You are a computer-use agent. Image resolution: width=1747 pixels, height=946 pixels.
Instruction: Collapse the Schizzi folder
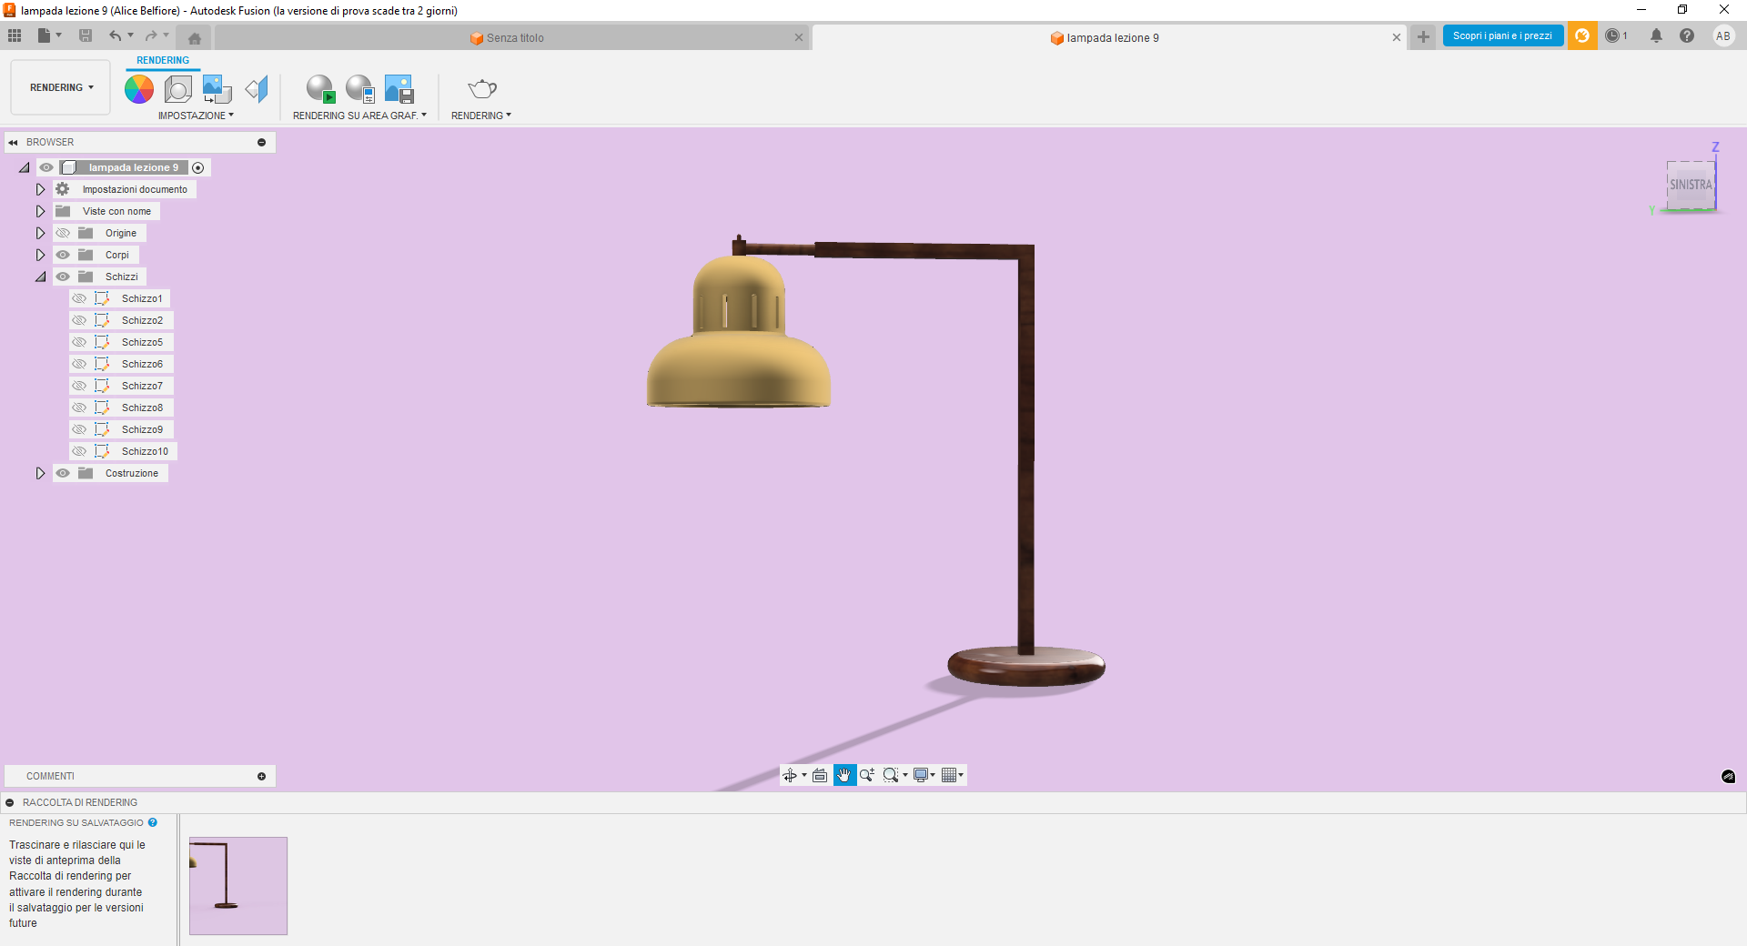point(40,277)
